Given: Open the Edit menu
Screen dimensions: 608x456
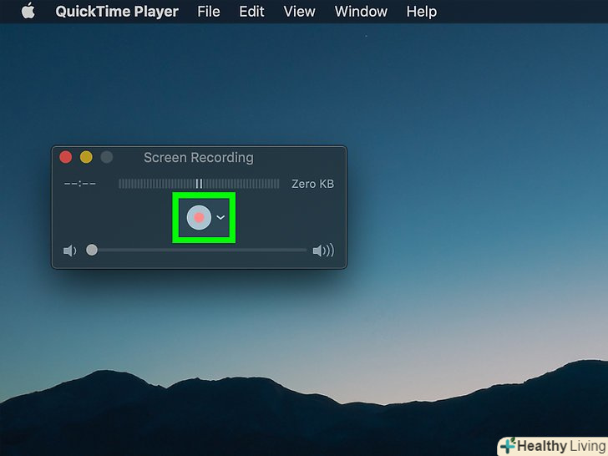Looking at the screenshot, I should tap(251, 12).
